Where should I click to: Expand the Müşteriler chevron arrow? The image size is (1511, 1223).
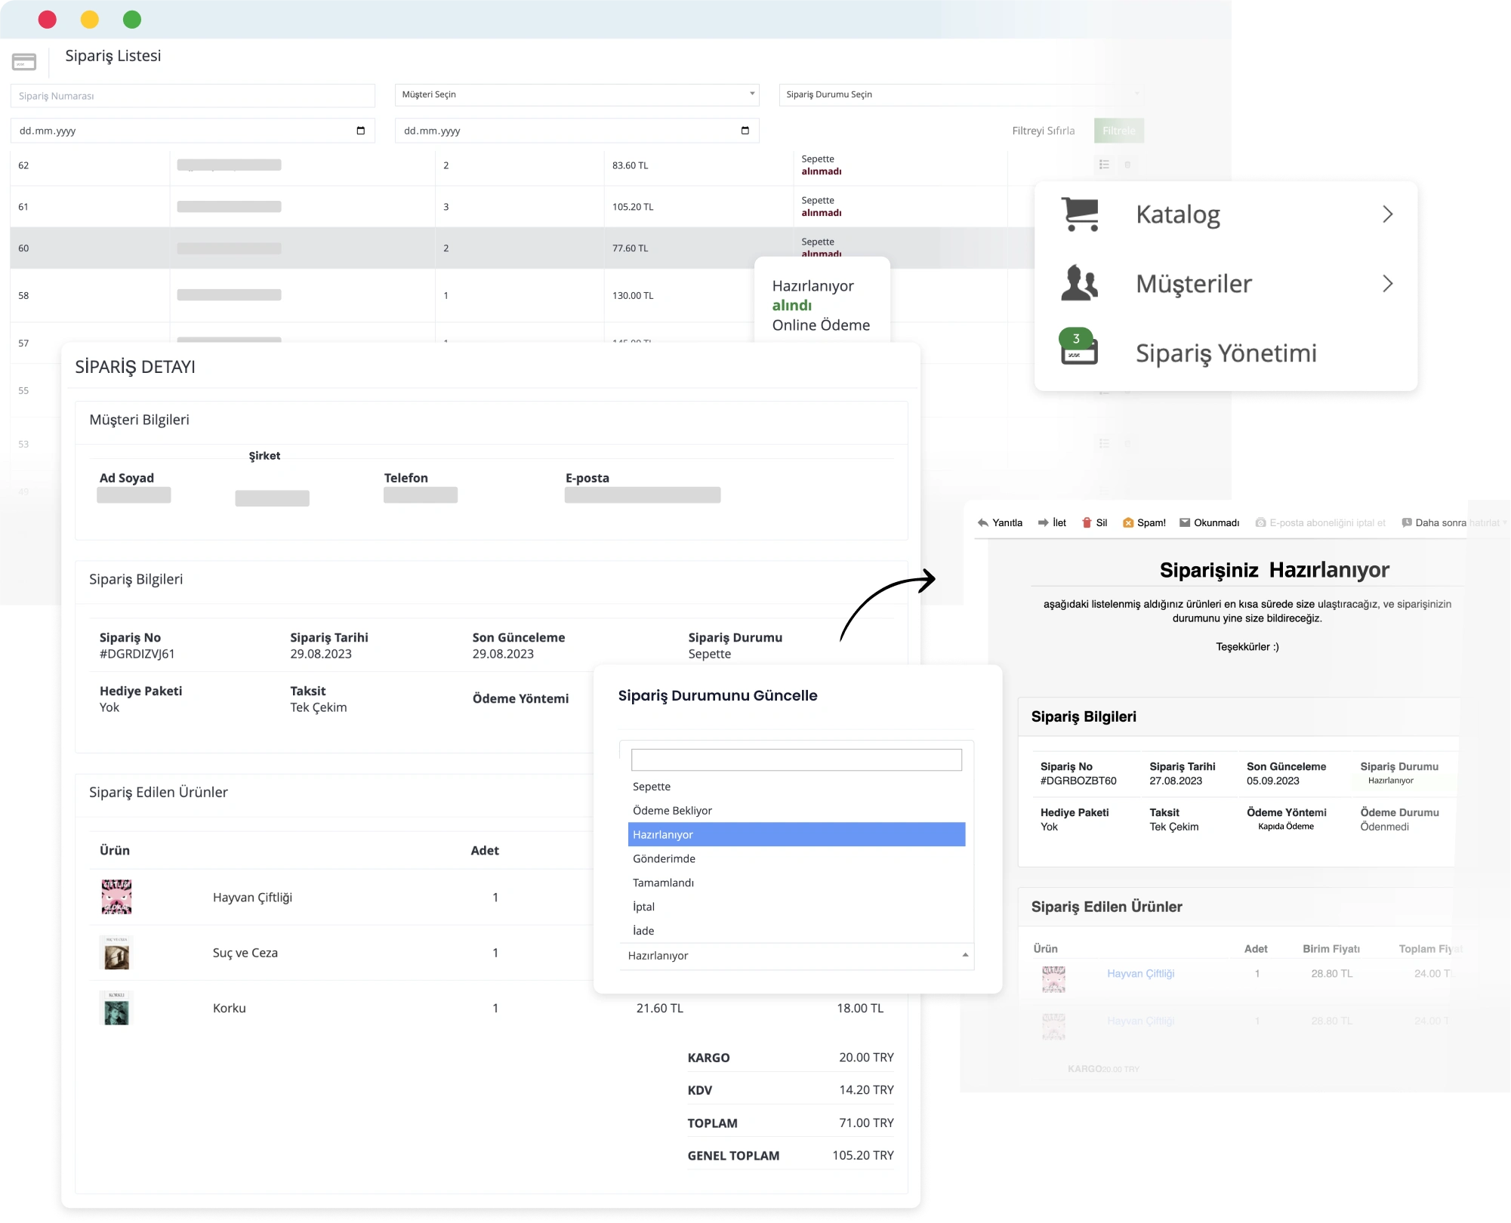1387,284
